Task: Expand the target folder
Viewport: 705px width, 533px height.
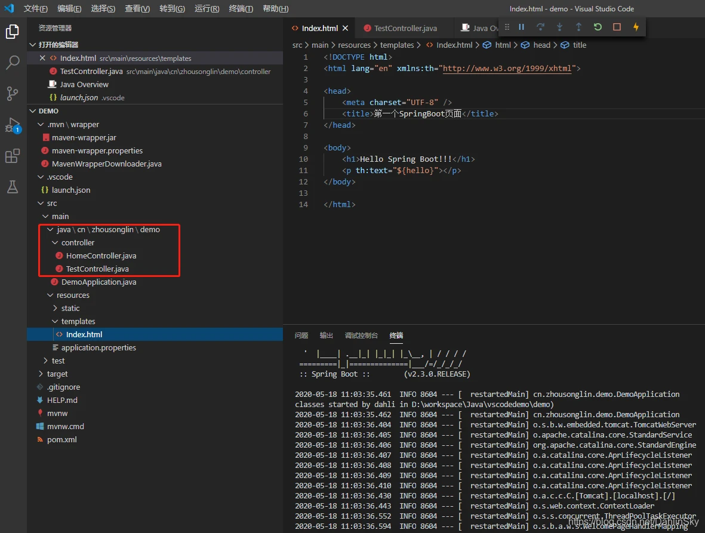Action: click(41, 374)
